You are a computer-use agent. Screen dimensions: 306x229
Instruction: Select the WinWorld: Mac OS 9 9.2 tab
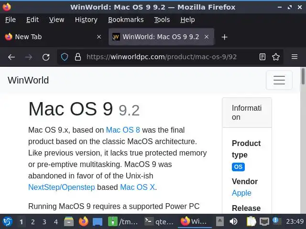click(x=161, y=37)
